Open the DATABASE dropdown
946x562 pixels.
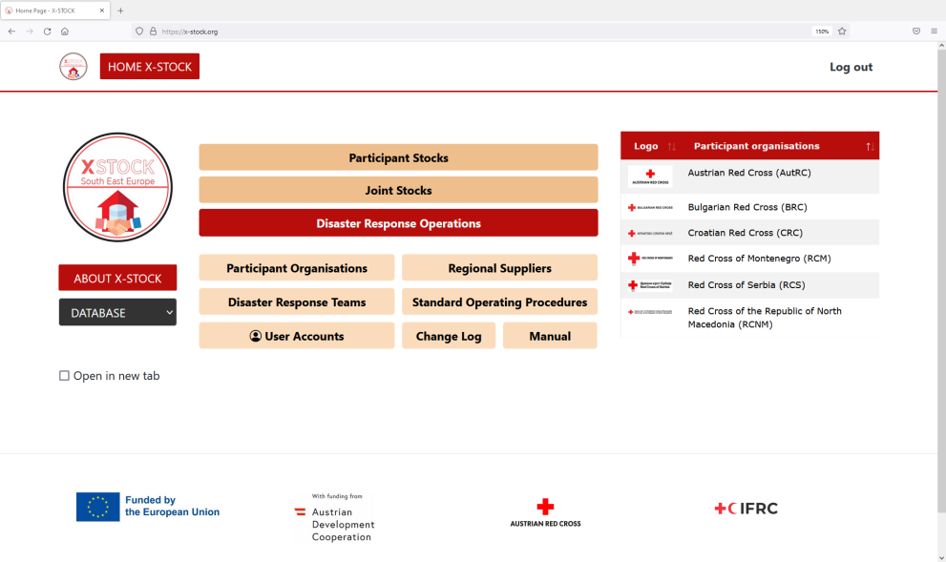(117, 312)
